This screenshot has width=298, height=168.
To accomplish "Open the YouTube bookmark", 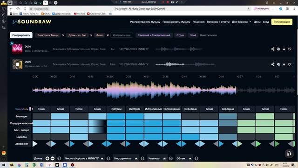I will tap(80, 14).
